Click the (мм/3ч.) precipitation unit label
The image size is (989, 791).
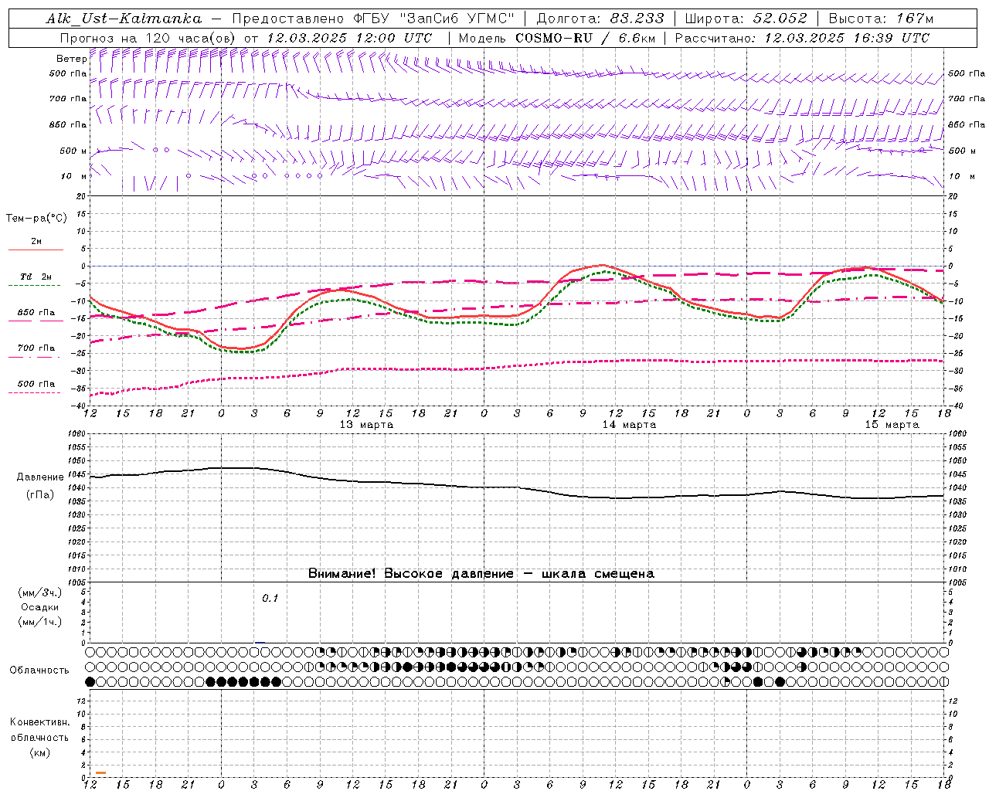[x=40, y=592]
